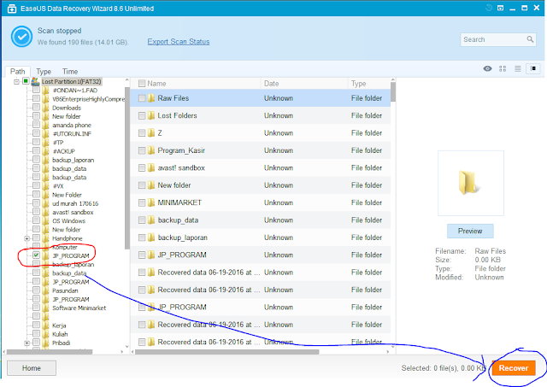
Task: Open the Path tab
Action: 17,72
